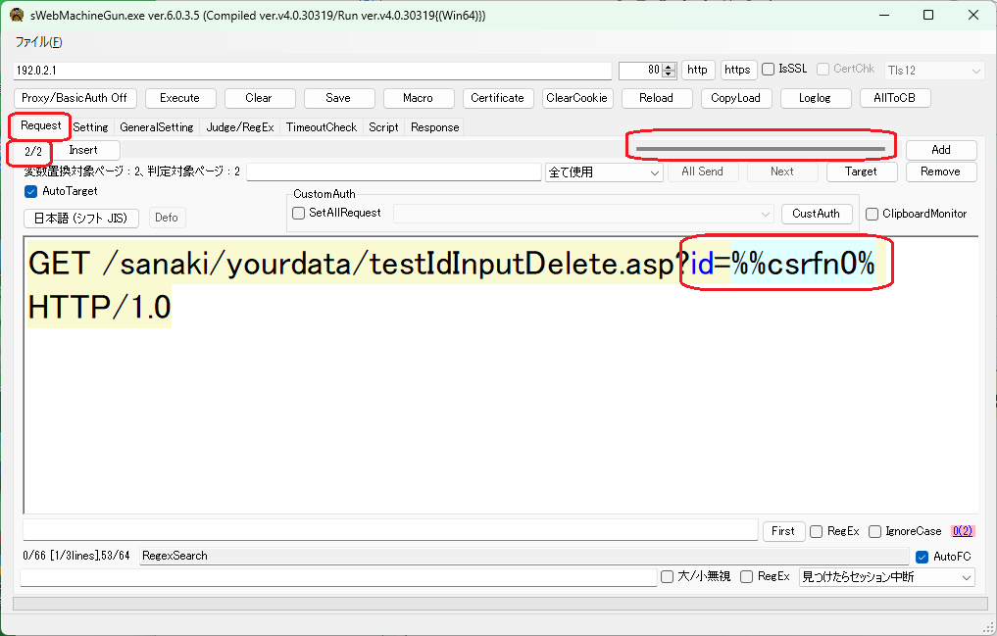The width and height of the screenshot is (997, 636).
Task: Click the https button
Action: point(737,70)
